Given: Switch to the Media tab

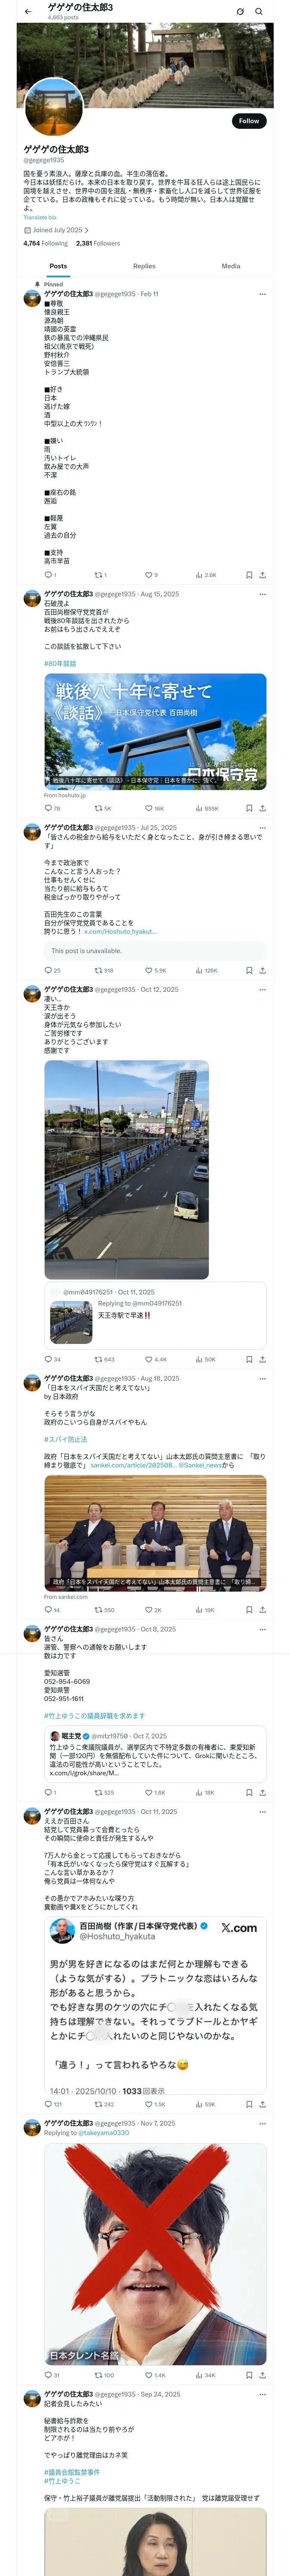Looking at the screenshot, I should click(231, 266).
